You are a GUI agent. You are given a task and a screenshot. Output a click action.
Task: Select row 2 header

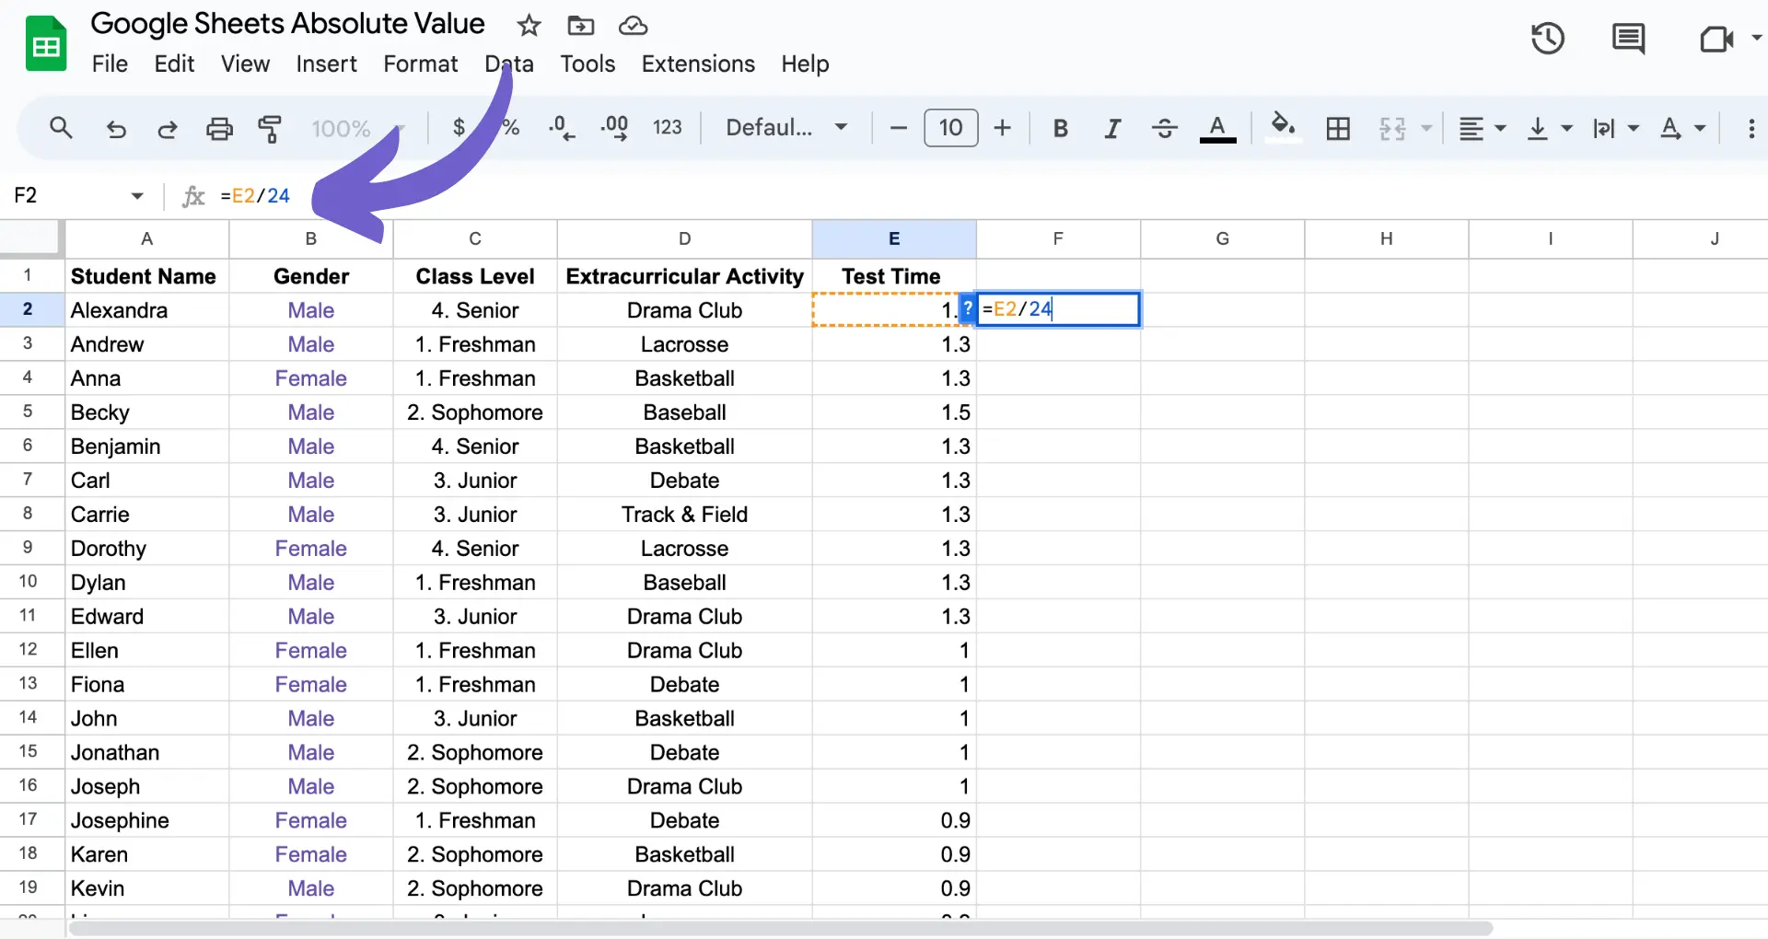(x=28, y=309)
